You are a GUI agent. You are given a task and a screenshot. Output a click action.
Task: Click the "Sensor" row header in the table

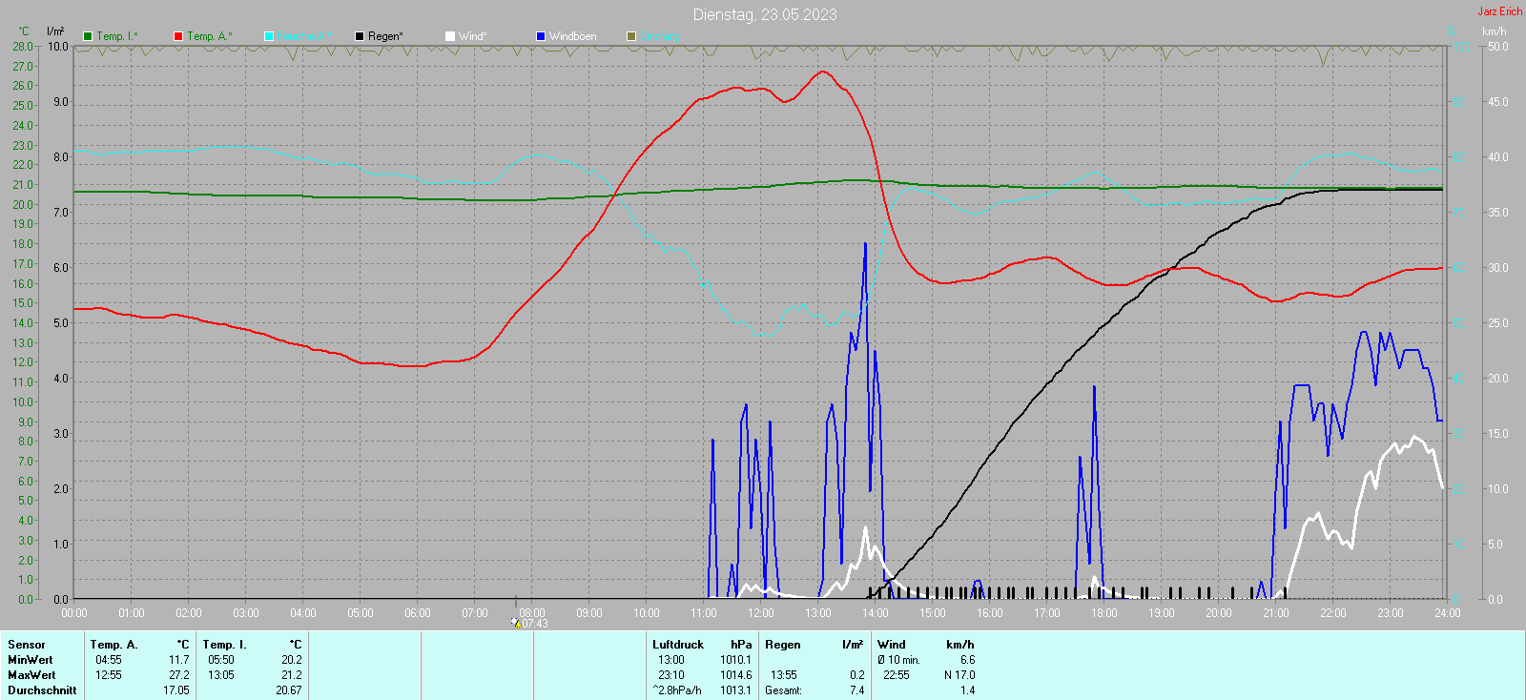point(27,645)
